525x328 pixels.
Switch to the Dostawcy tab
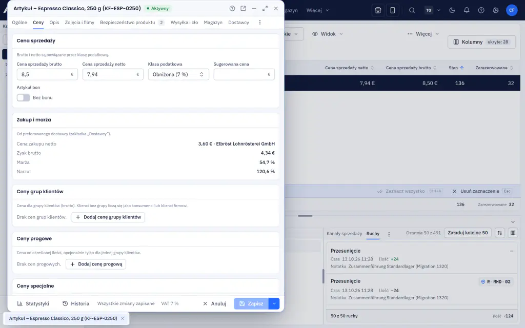point(239,23)
